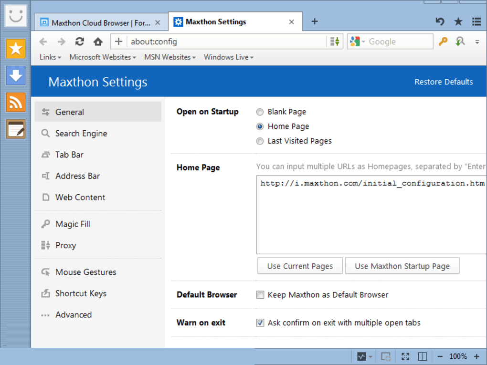
Task: Click the resource monitor icon in status bar
Action: click(361, 356)
